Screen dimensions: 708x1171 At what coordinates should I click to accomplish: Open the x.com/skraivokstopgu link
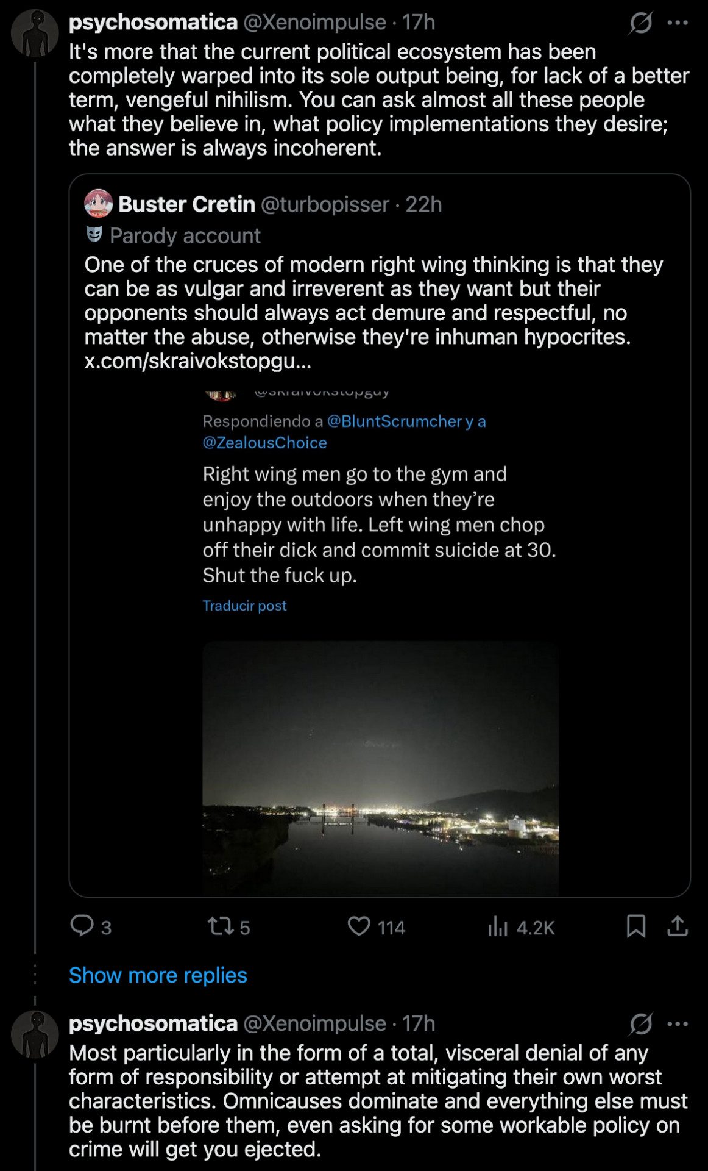197,361
